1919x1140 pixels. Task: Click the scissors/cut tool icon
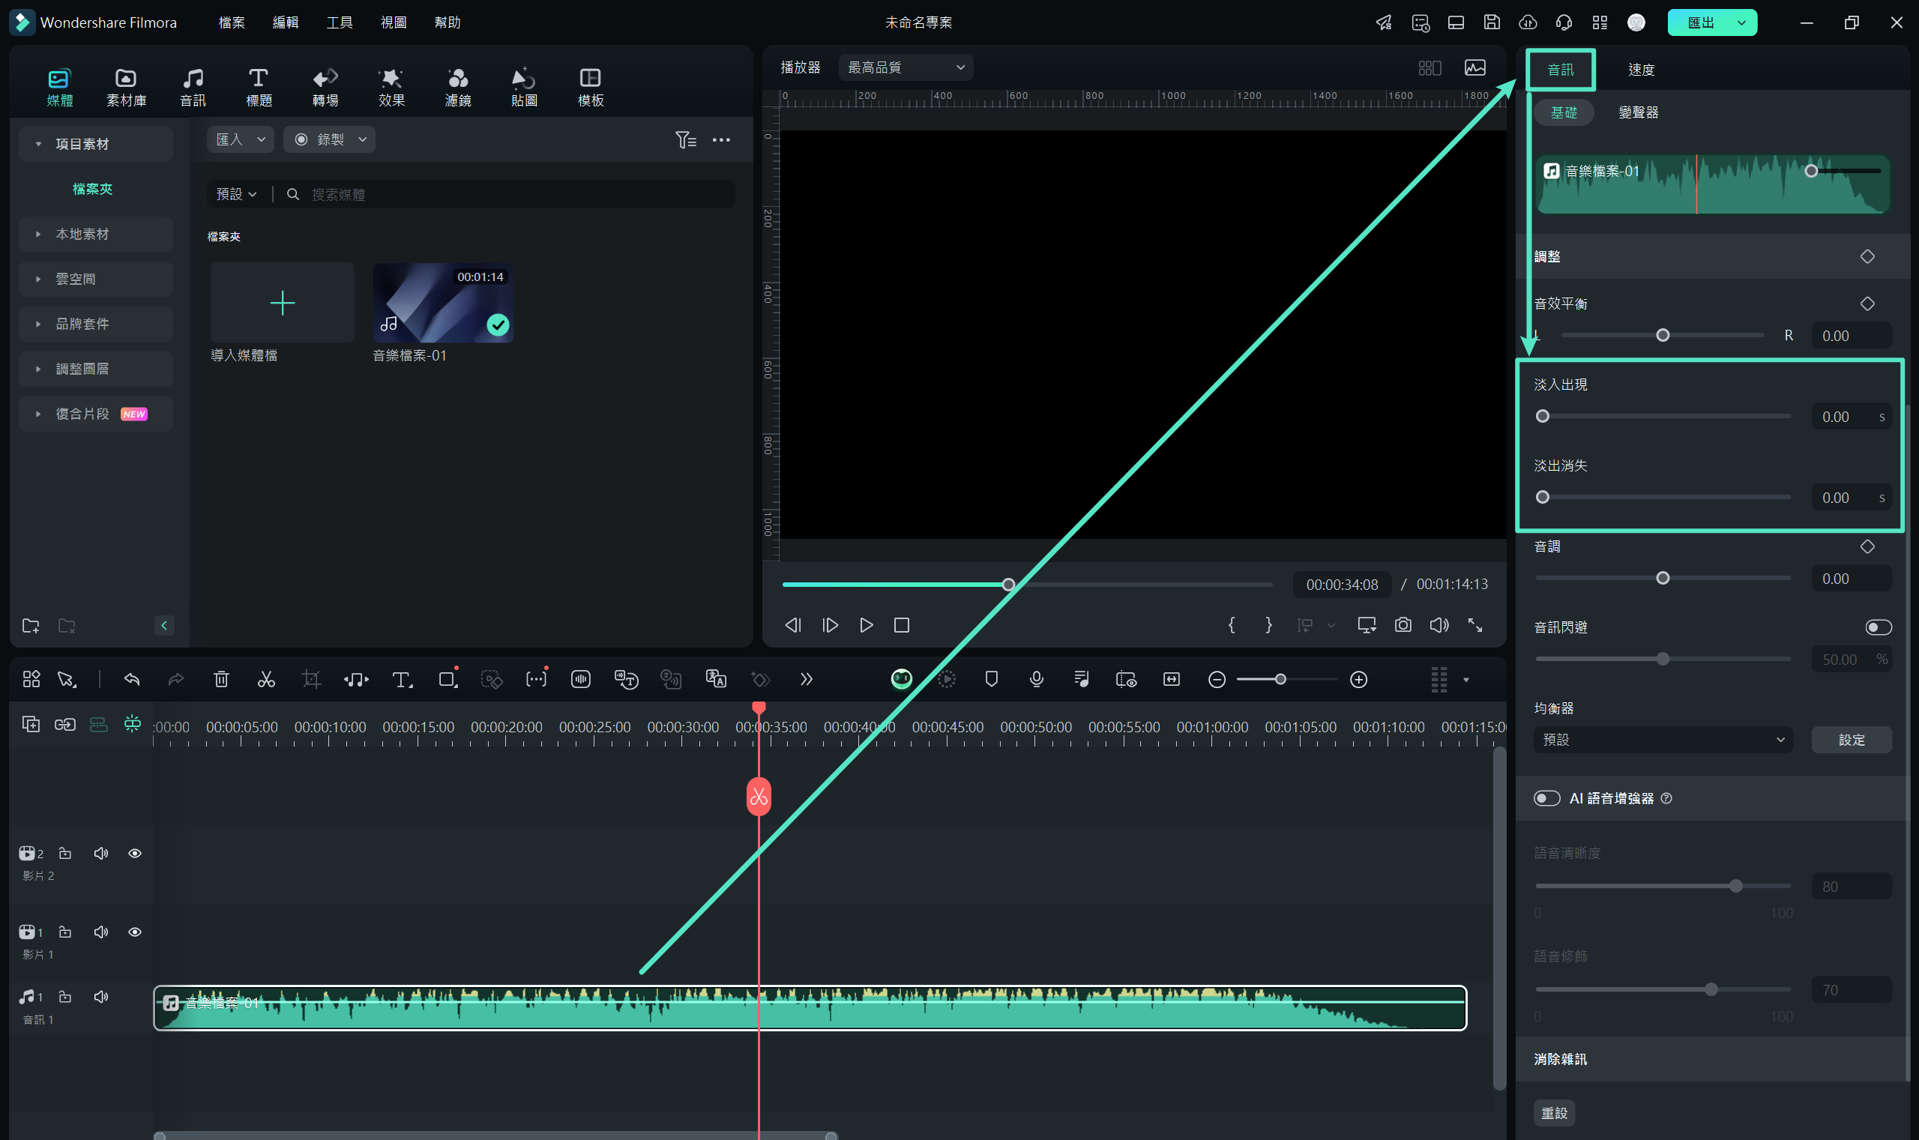(266, 678)
